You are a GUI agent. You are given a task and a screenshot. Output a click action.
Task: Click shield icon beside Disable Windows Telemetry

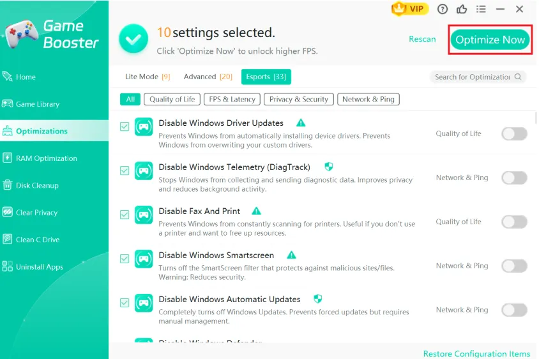tap(329, 167)
